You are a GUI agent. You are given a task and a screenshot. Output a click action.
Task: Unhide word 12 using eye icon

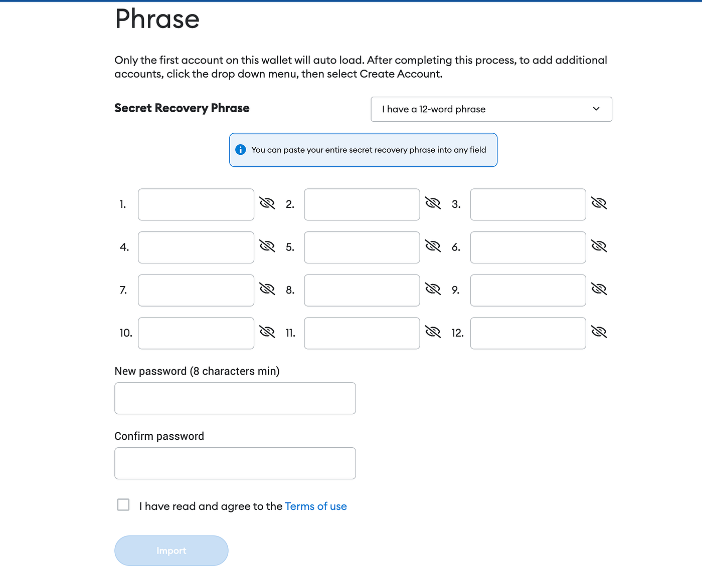(x=599, y=332)
